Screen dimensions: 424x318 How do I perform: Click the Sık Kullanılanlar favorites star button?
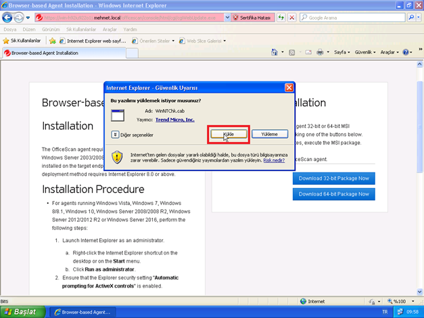22,41
